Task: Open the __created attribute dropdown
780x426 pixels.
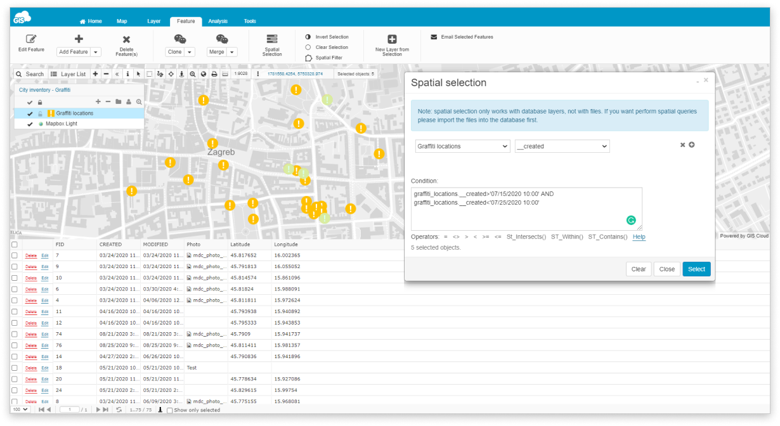Action: [562, 146]
